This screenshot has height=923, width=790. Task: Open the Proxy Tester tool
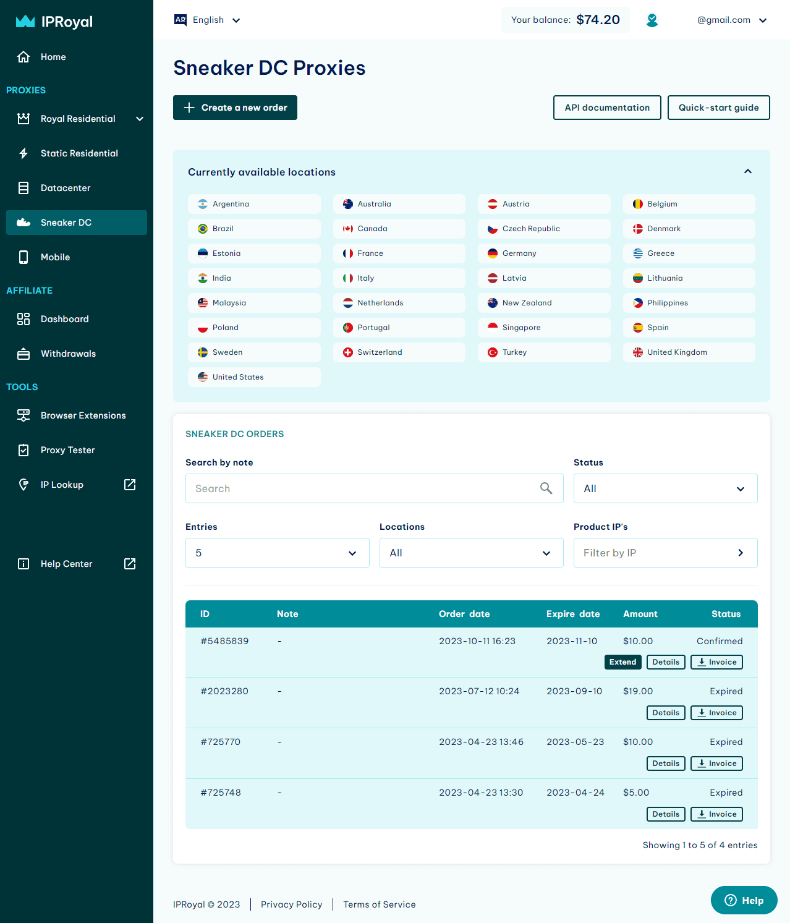click(77, 450)
